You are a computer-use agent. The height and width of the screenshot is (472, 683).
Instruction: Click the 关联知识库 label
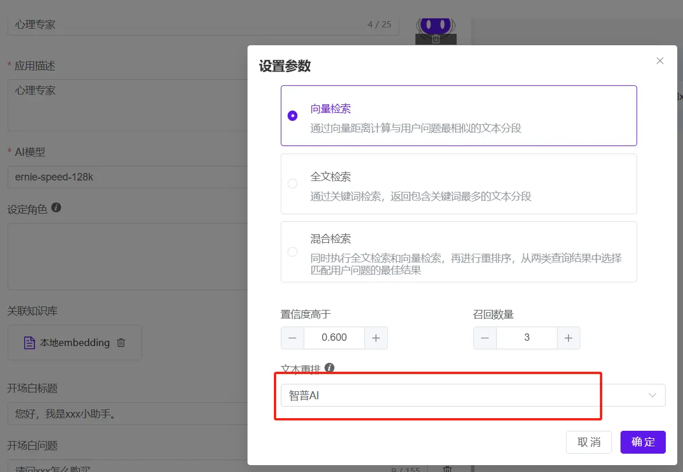(33, 311)
